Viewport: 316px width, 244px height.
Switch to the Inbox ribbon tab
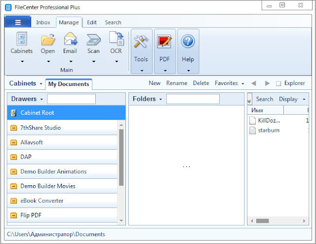(43, 22)
